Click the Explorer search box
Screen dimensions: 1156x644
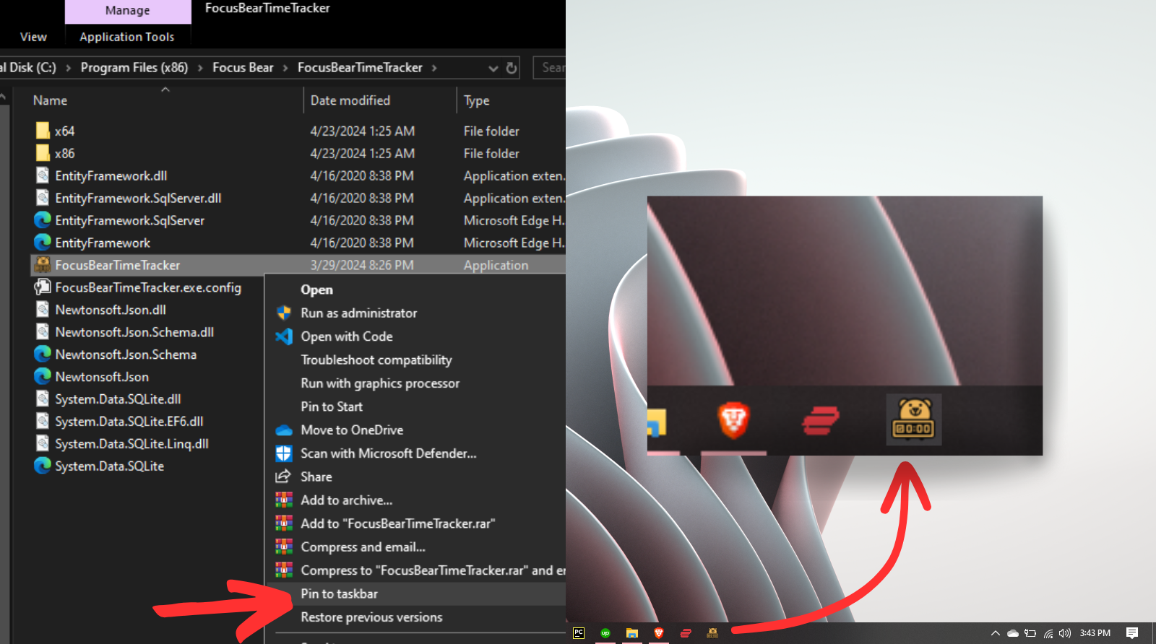(550, 67)
